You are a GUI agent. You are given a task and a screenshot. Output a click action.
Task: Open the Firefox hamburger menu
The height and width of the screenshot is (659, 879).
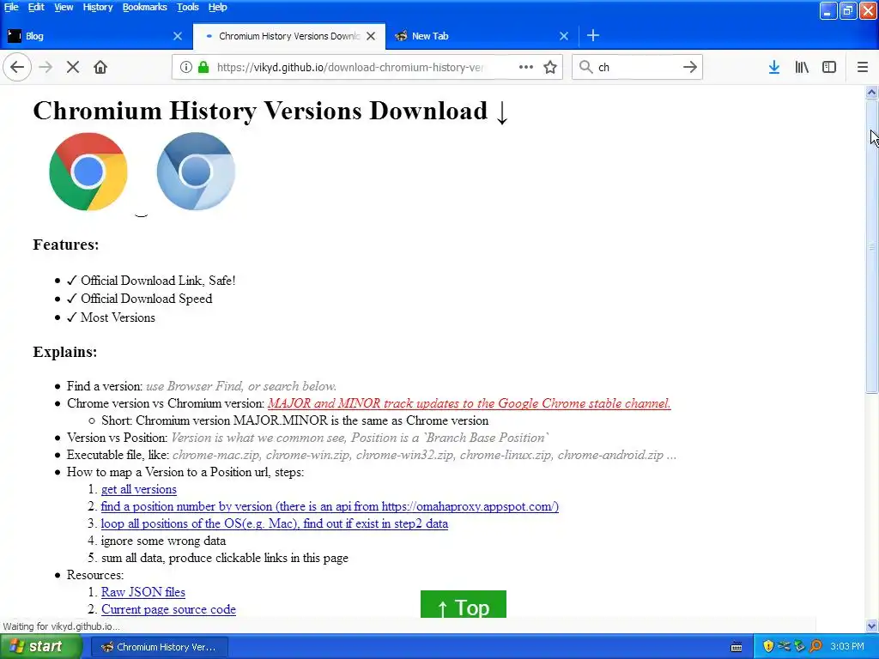pos(863,67)
